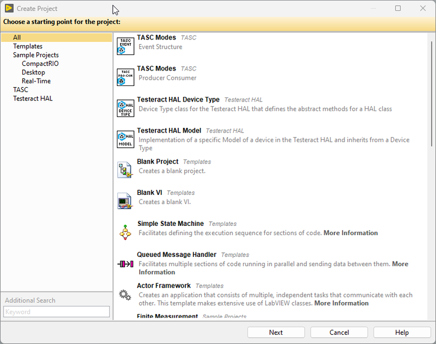Click the Keyword search field
436x344 pixels.
click(56, 312)
